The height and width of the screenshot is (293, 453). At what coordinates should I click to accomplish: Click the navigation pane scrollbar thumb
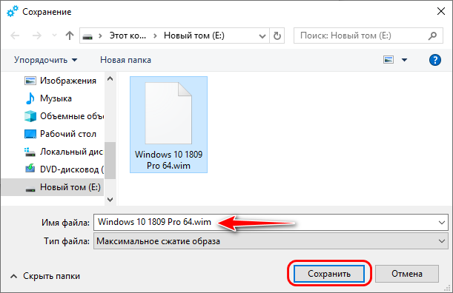[x=110, y=161]
